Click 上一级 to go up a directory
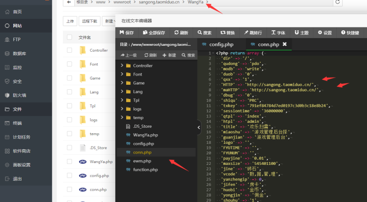This screenshot has width=367, height=202. click(x=128, y=55)
